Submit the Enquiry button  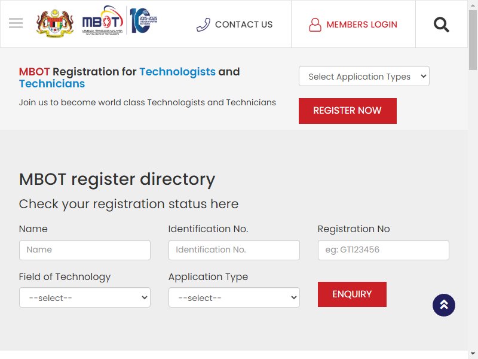pos(352,294)
